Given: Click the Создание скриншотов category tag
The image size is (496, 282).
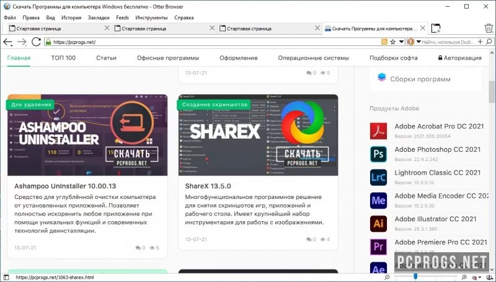Looking at the screenshot, I should 214,105.
